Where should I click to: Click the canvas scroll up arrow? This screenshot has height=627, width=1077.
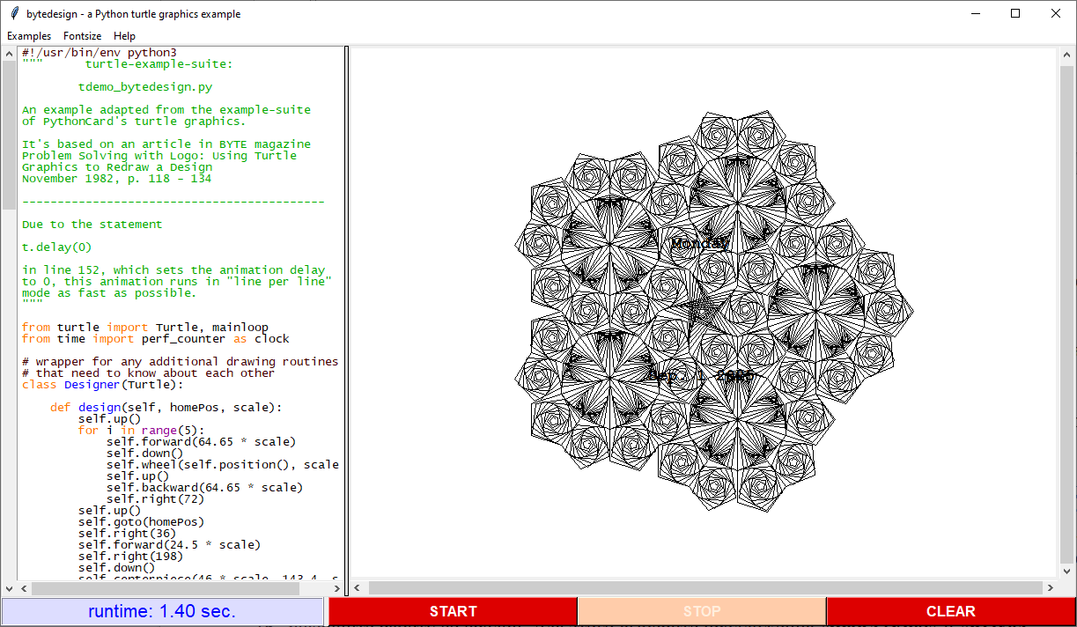click(1066, 55)
